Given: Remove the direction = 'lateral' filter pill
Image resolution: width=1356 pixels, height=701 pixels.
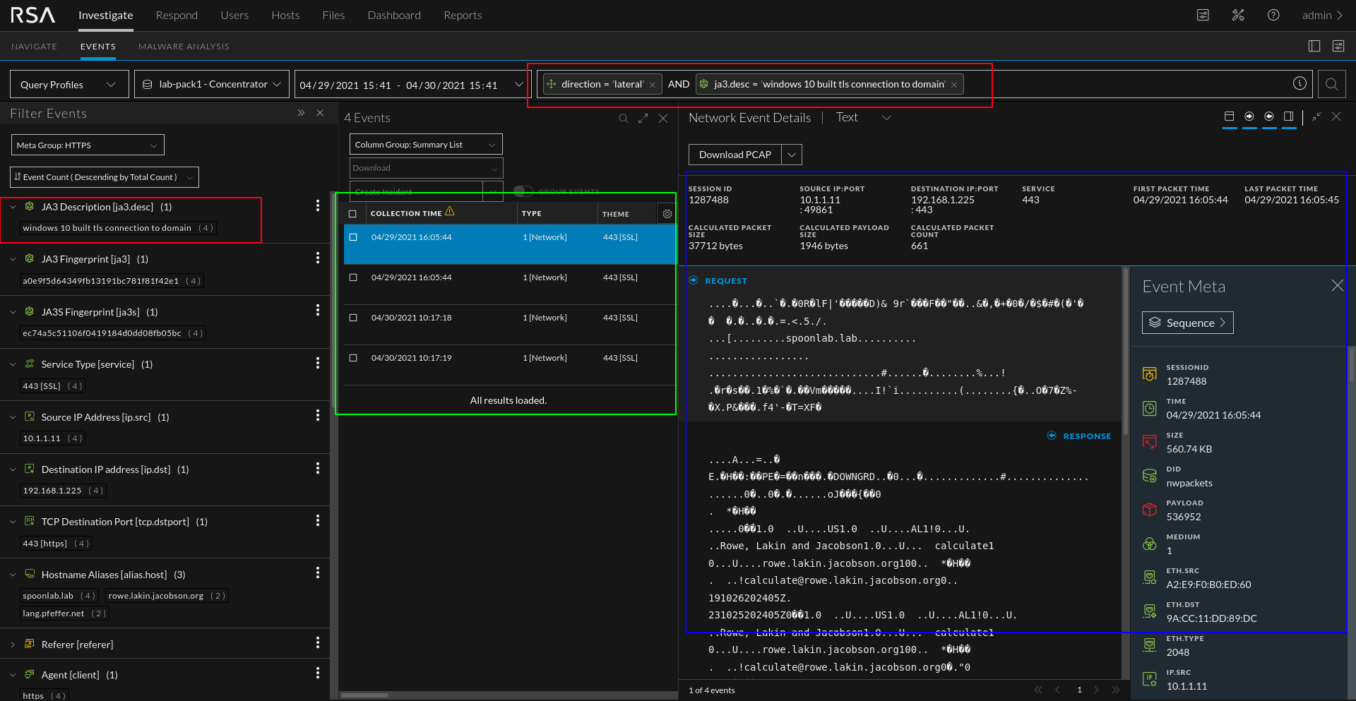Looking at the screenshot, I should pyautogui.click(x=653, y=85).
